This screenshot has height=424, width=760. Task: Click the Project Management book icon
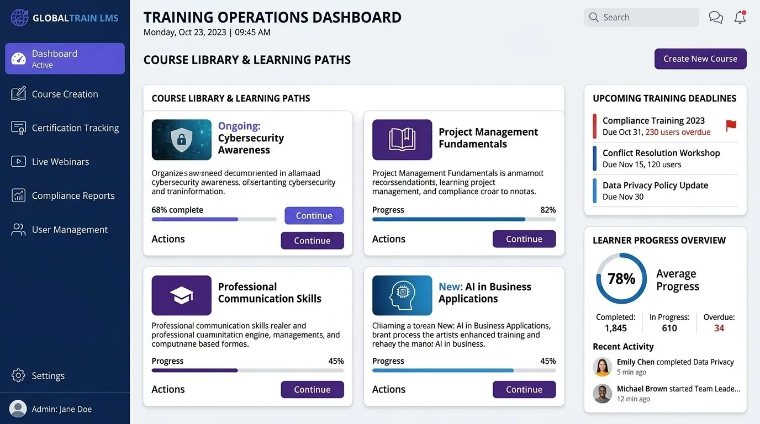click(x=402, y=140)
